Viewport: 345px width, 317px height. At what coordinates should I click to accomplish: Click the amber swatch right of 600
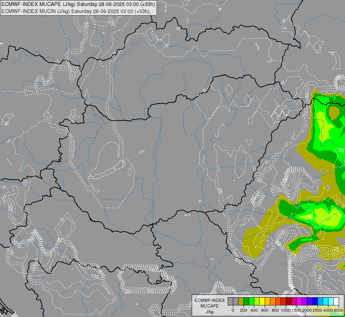[267, 302]
